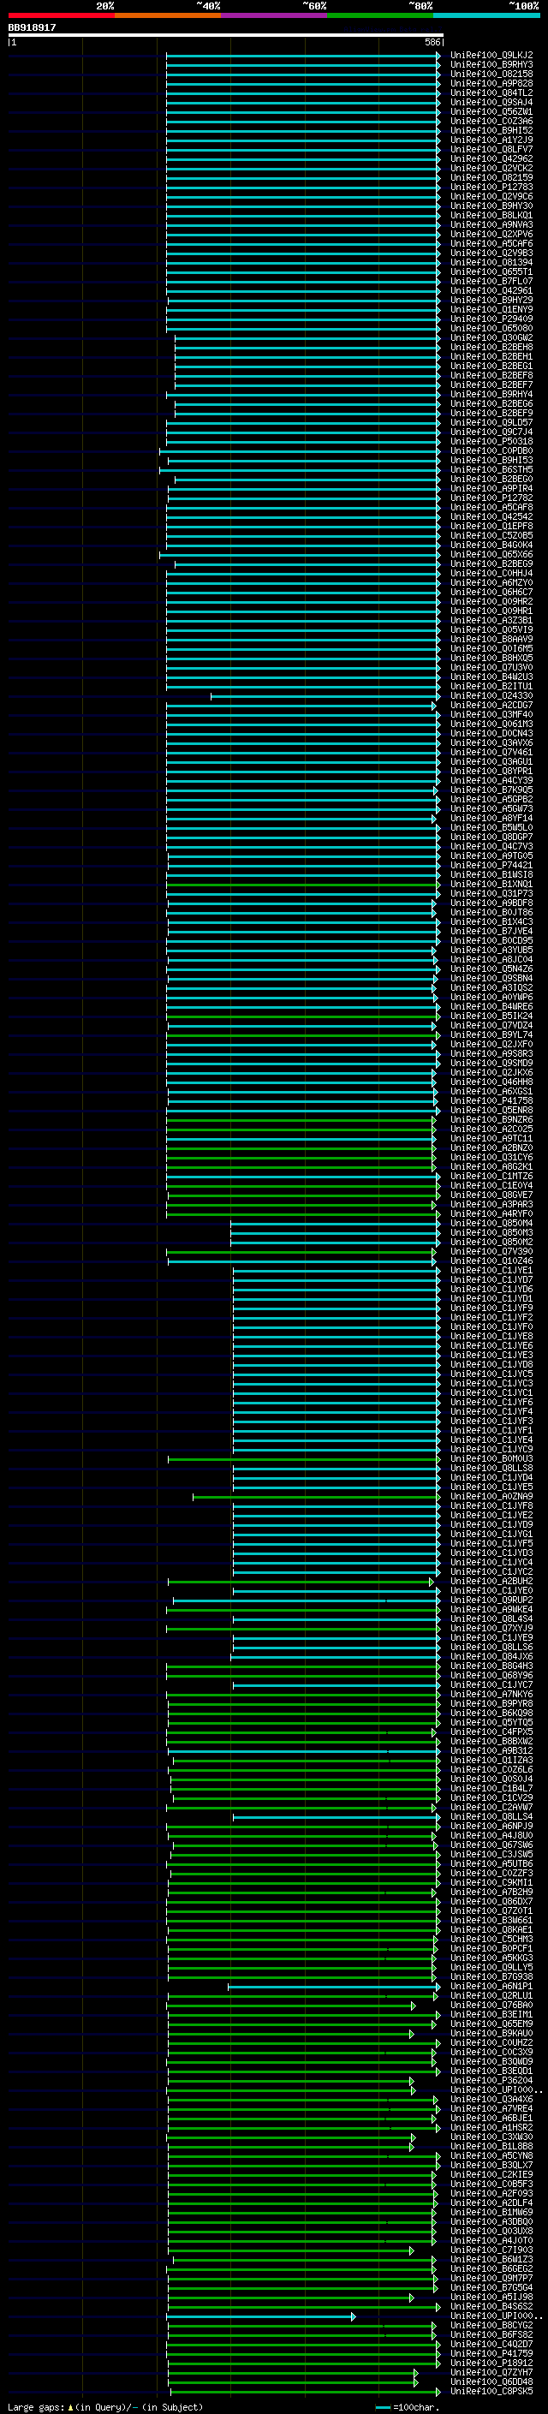The width and height of the screenshot is (548, 2414).
Task: Select UniRef100_A2BUH2 hit name
Action: click(x=491, y=1581)
